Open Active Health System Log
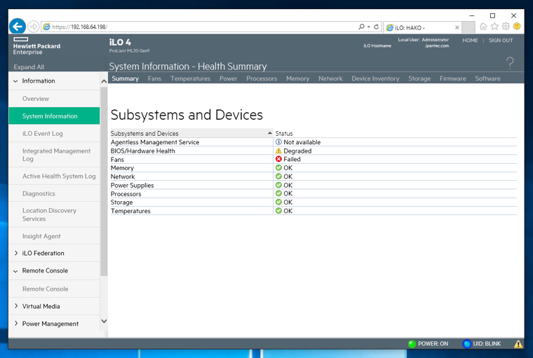The height and width of the screenshot is (358, 533). click(x=55, y=176)
